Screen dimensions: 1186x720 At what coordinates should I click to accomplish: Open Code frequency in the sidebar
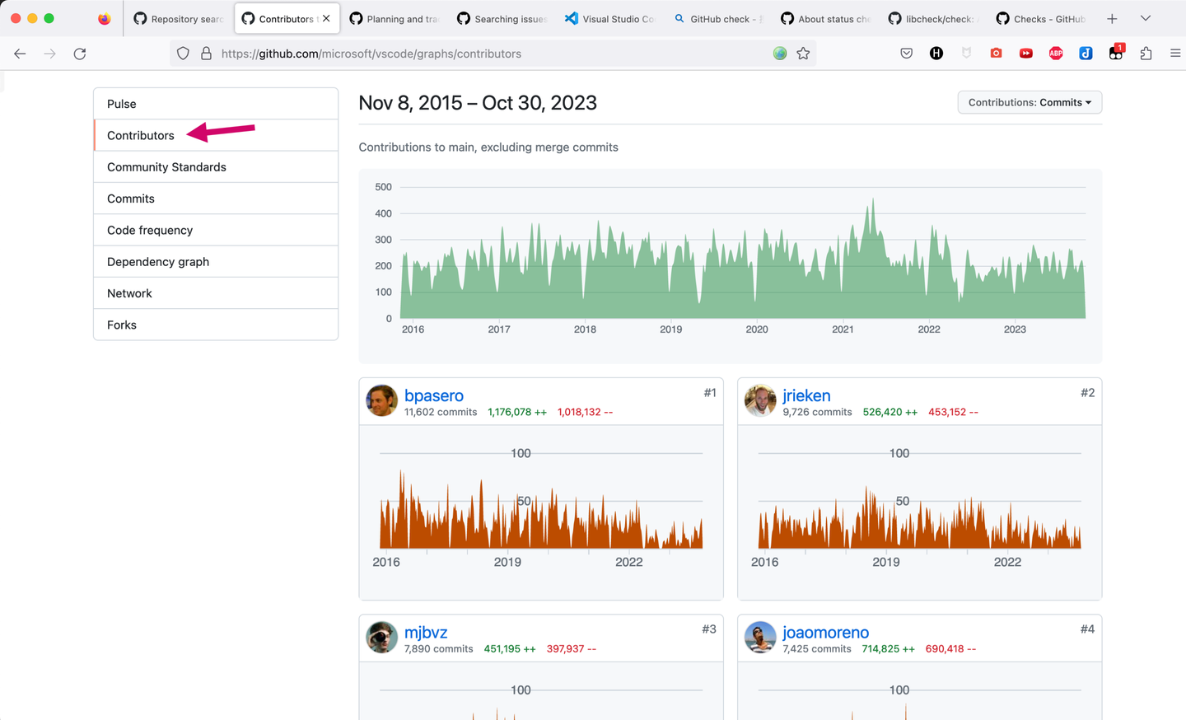click(216, 230)
